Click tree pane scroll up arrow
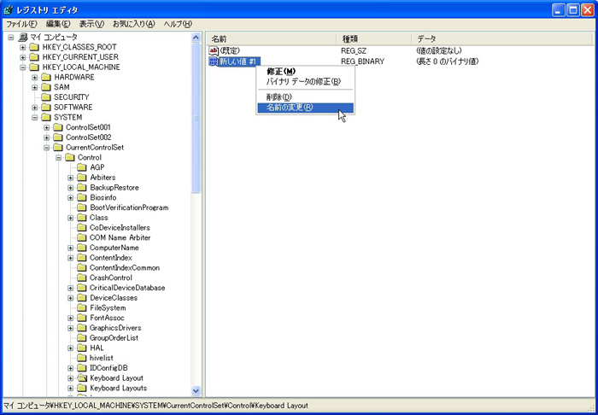The width and height of the screenshot is (598, 415). pyautogui.click(x=196, y=38)
